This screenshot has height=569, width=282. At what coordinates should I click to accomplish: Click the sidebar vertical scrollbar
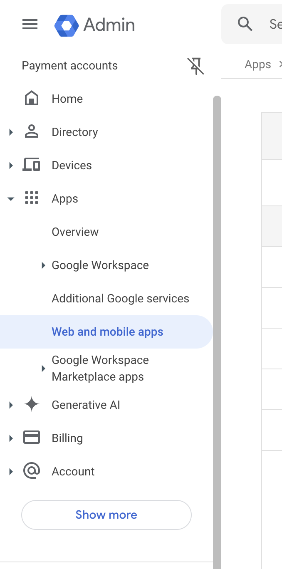(x=217, y=332)
